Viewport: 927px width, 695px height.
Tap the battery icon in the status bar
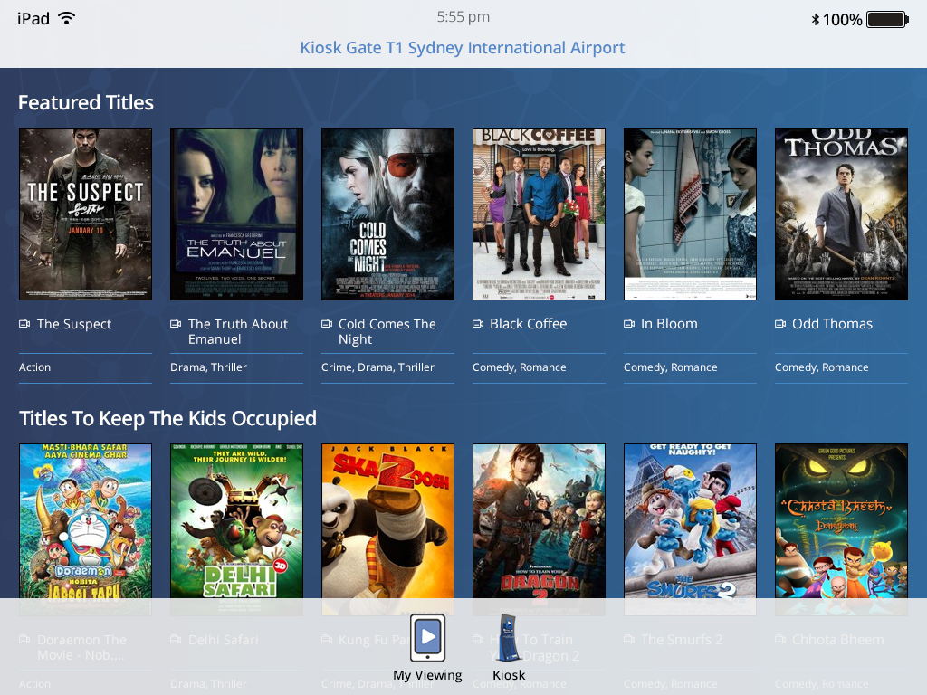887,20
